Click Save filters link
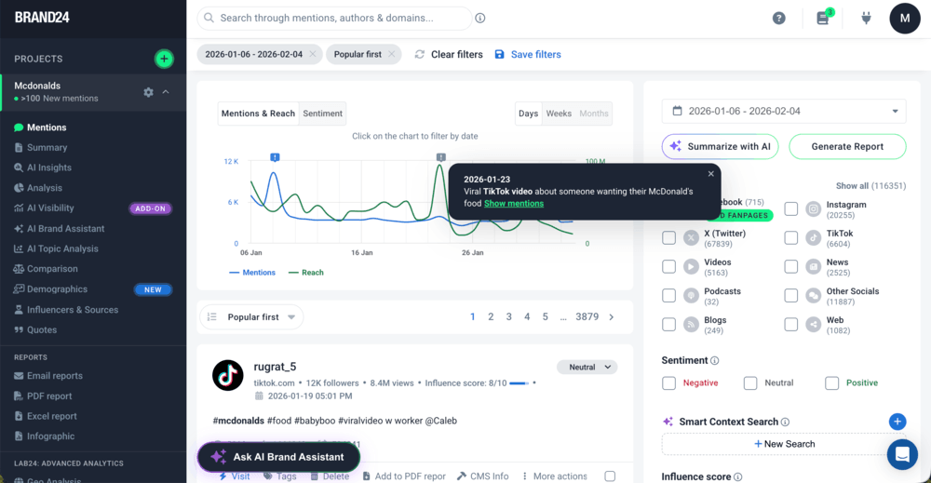Screen dimensions: 931x483 pyautogui.click(x=528, y=54)
